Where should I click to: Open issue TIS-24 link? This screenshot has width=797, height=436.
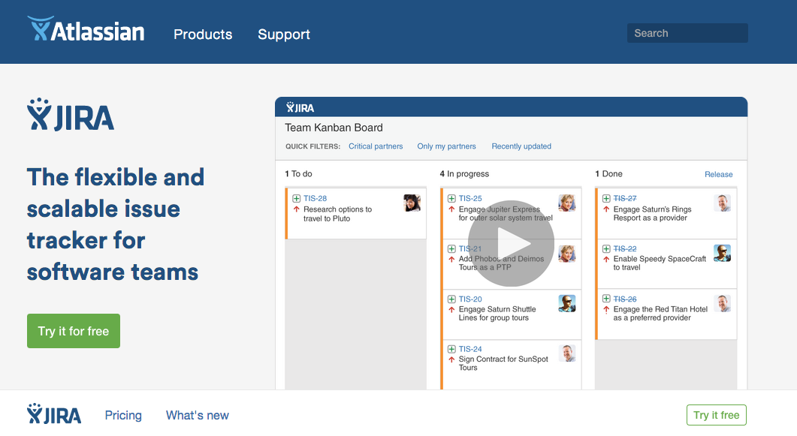pos(470,349)
